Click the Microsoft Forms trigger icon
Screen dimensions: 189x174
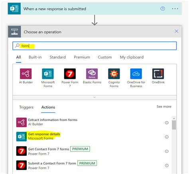14,9
